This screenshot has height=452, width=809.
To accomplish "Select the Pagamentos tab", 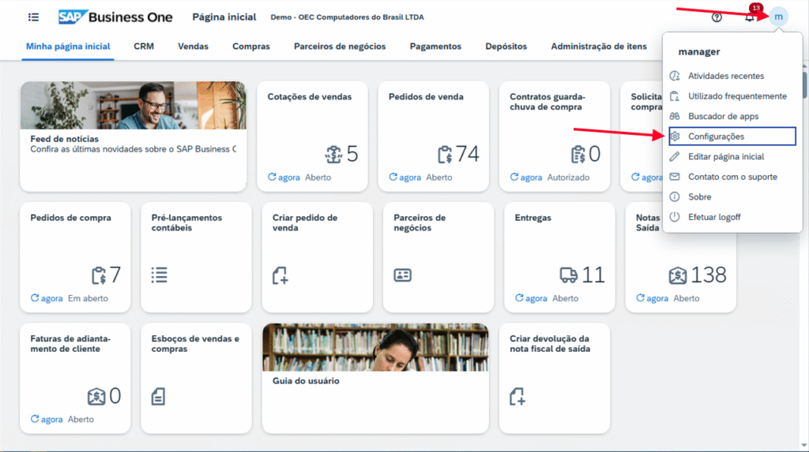I will 435,47.
